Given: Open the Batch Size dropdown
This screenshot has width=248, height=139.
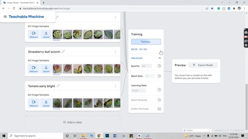Looking at the screenshot, I should click(149, 76).
